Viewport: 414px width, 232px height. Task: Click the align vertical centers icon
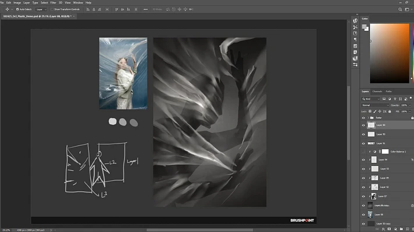point(123,9)
